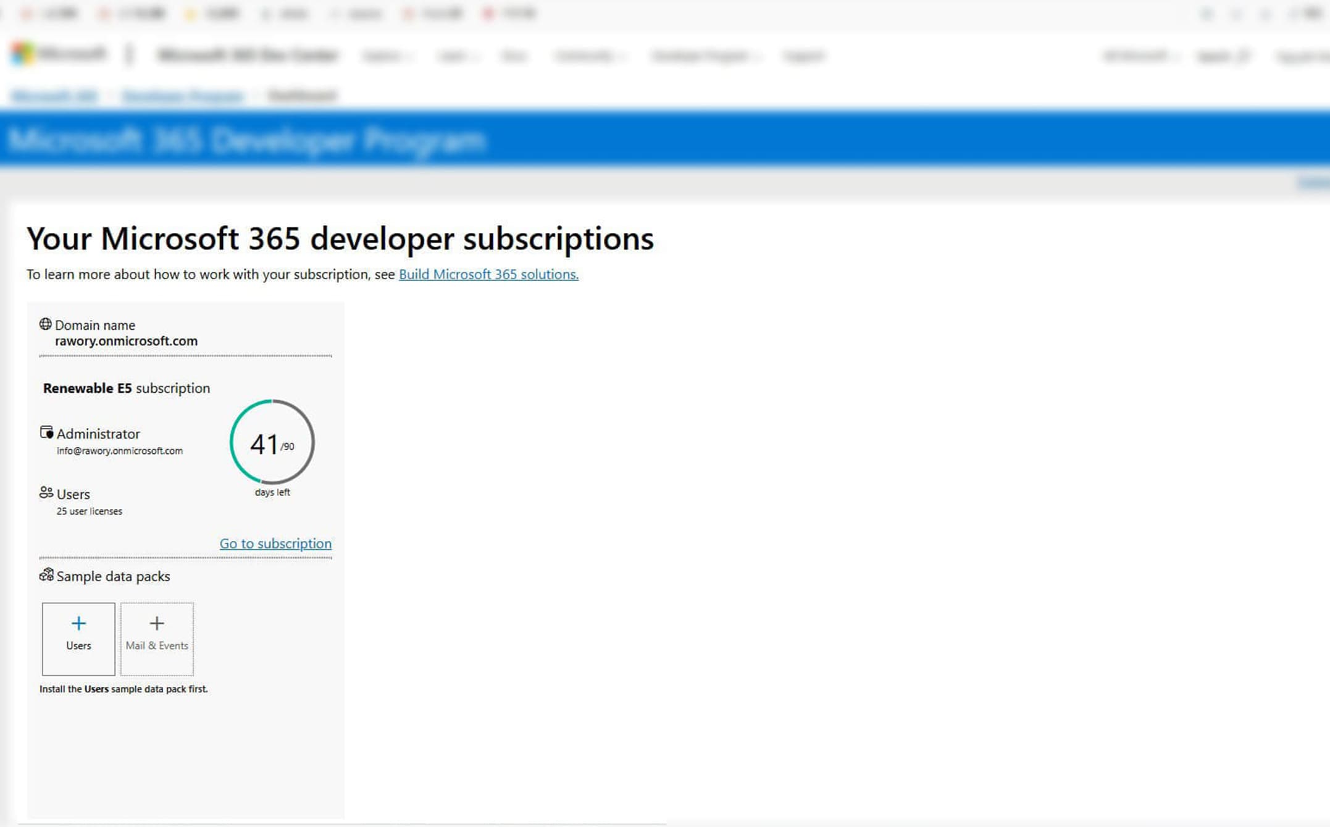This screenshot has height=827, width=1330.
Task: Click the Sample data packs cube icon
Action: point(46,575)
